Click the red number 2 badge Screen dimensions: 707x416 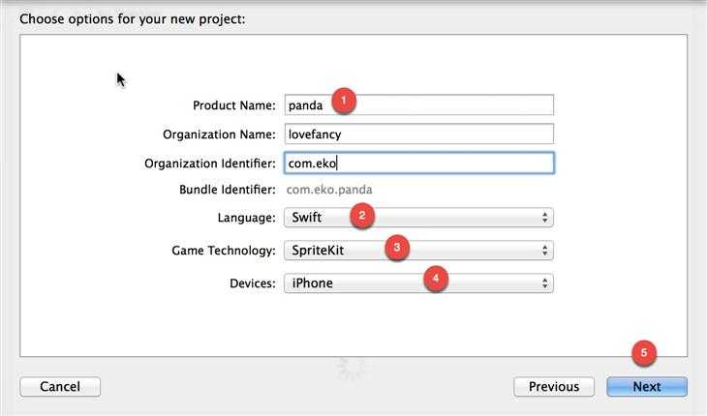click(361, 215)
